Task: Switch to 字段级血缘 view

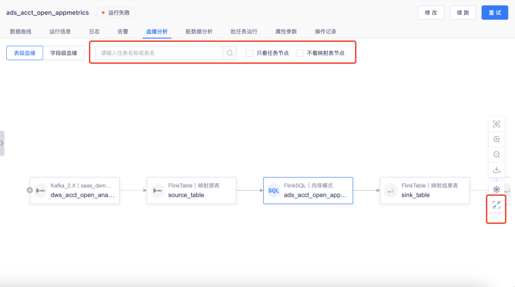Action: [64, 53]
